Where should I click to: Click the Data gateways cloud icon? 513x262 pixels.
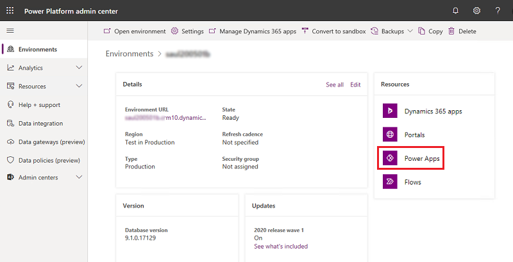(11, 142)
